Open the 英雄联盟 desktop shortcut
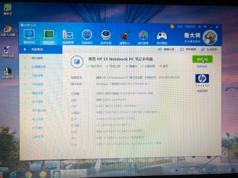238x178 pixels. [8, 73]
